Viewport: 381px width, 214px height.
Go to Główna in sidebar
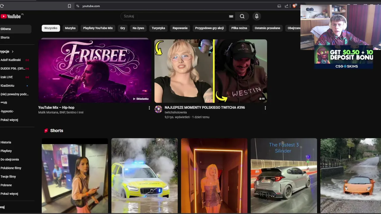15,29
